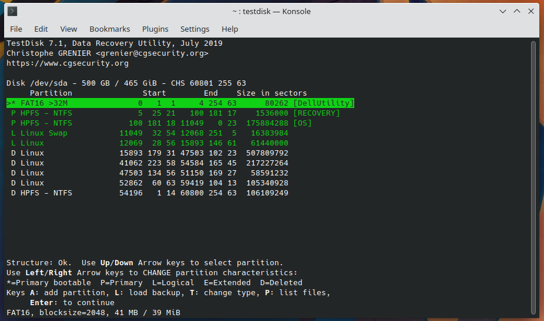The height and width of the screenshot is (321, 544).
Task: Click the Linux Swap partition row
Action: (147, 133)
